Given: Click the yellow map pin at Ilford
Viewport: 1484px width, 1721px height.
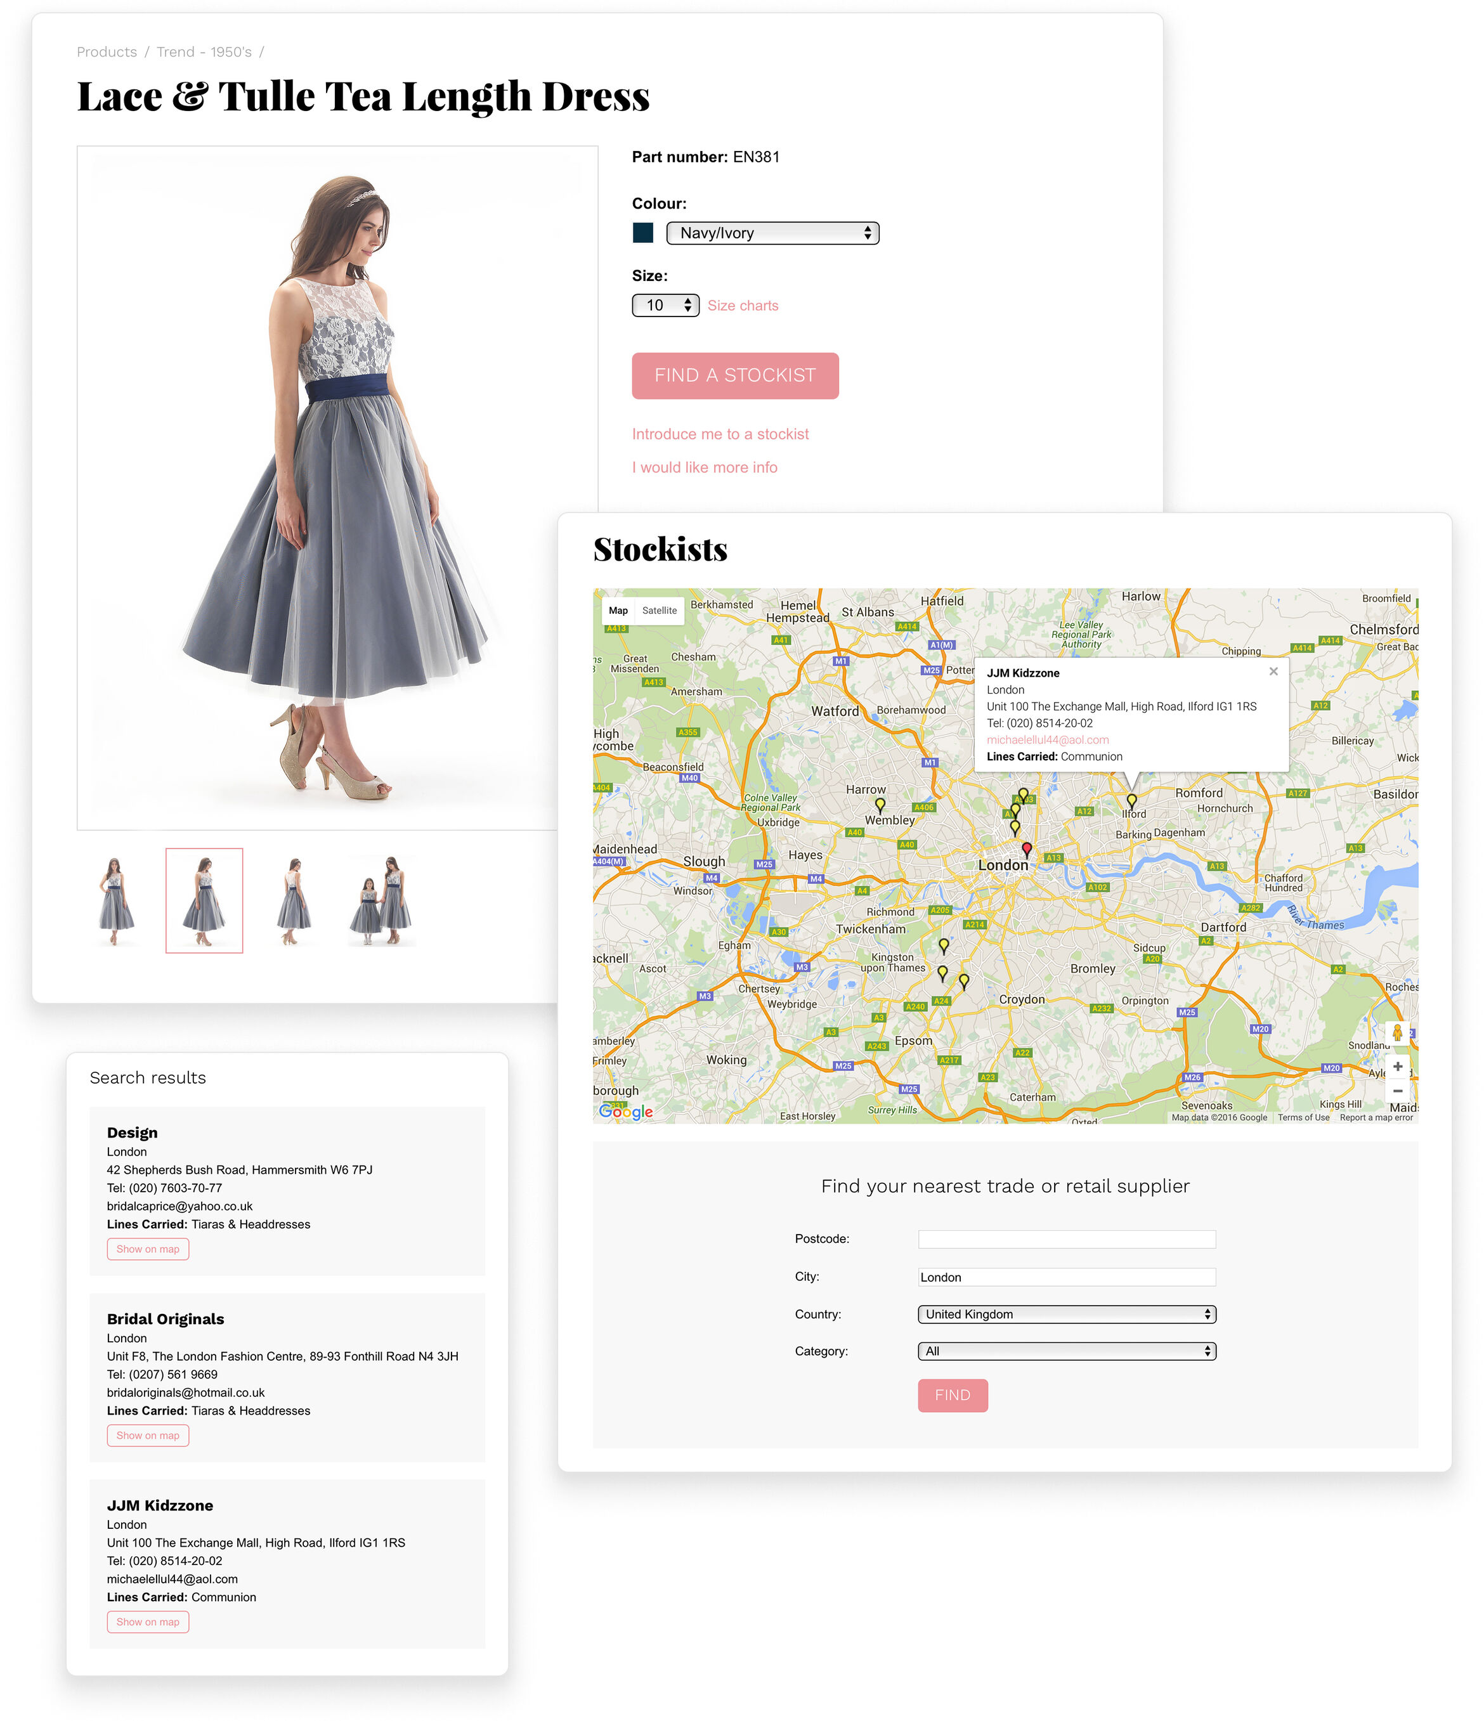Looking at the screenshot, I should point(1131,800).
